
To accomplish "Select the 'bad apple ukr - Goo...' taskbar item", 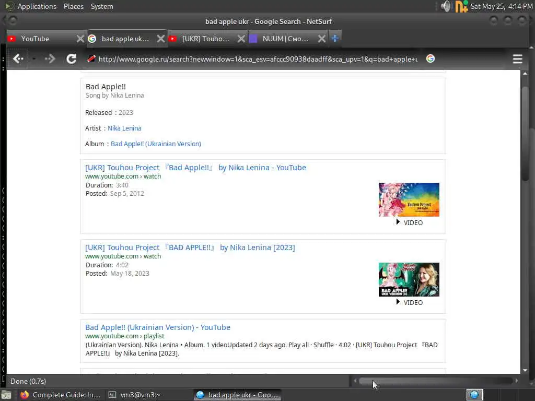I will click(238, 395).
